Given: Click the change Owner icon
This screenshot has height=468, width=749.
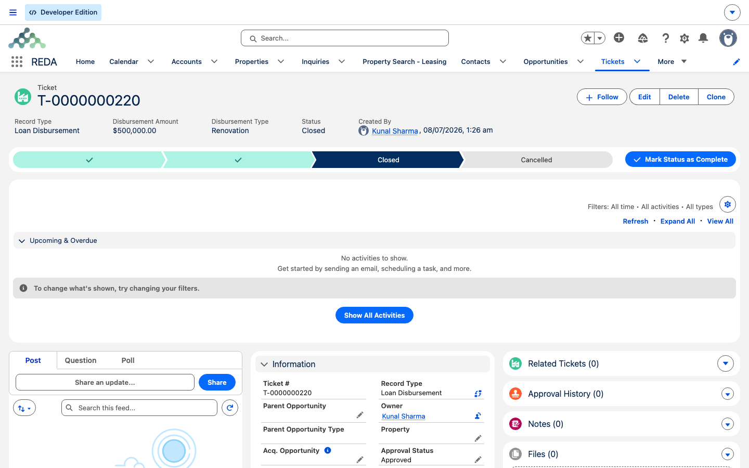Looking at the screenshot, I should pyautogui.click(x=478, y=416).
